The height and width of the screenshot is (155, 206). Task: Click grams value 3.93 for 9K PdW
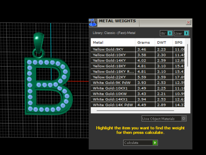[x=142, y=83]
